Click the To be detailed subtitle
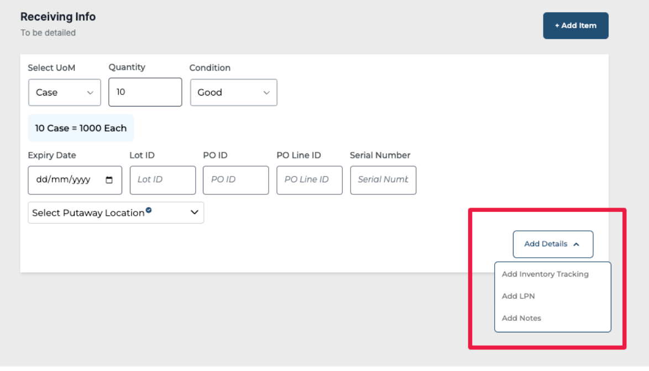 pos(48,33)
